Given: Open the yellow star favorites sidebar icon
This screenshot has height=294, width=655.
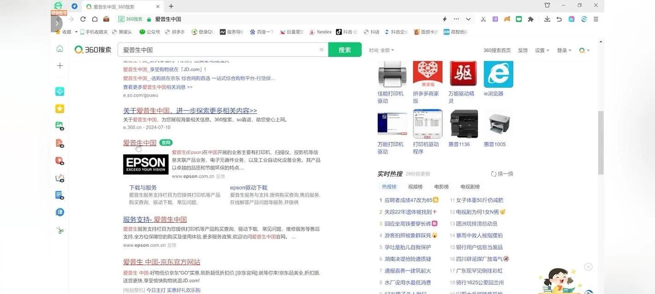Looking at the screenshot, I should 60,109.
